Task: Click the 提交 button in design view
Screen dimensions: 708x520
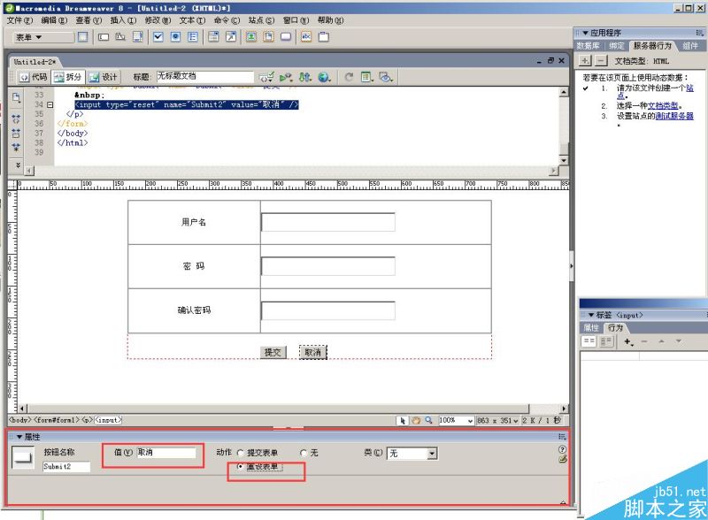Action: 274,352
